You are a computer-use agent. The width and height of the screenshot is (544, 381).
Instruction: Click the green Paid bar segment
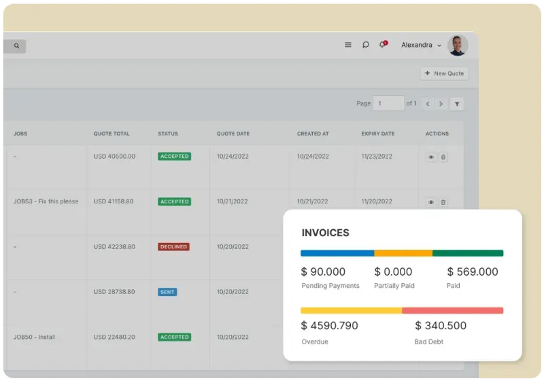pos(468,253)
